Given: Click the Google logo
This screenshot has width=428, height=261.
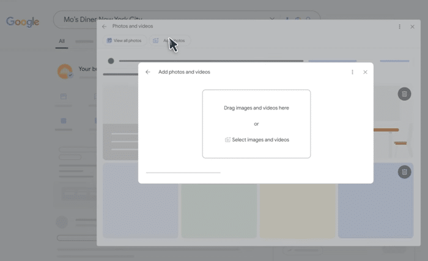Looking at the screenshot, I should click(23, 21).
